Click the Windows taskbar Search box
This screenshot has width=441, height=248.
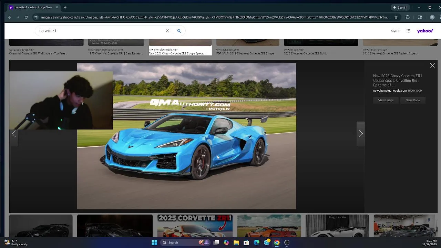pyautogui.click(x=185, y=242)
